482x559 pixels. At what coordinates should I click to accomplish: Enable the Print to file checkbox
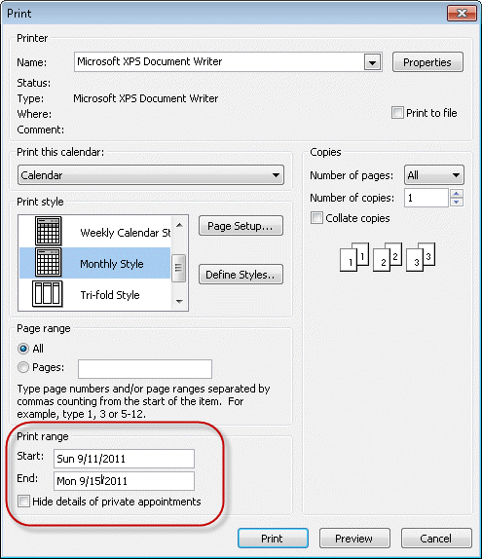point(397,113)
